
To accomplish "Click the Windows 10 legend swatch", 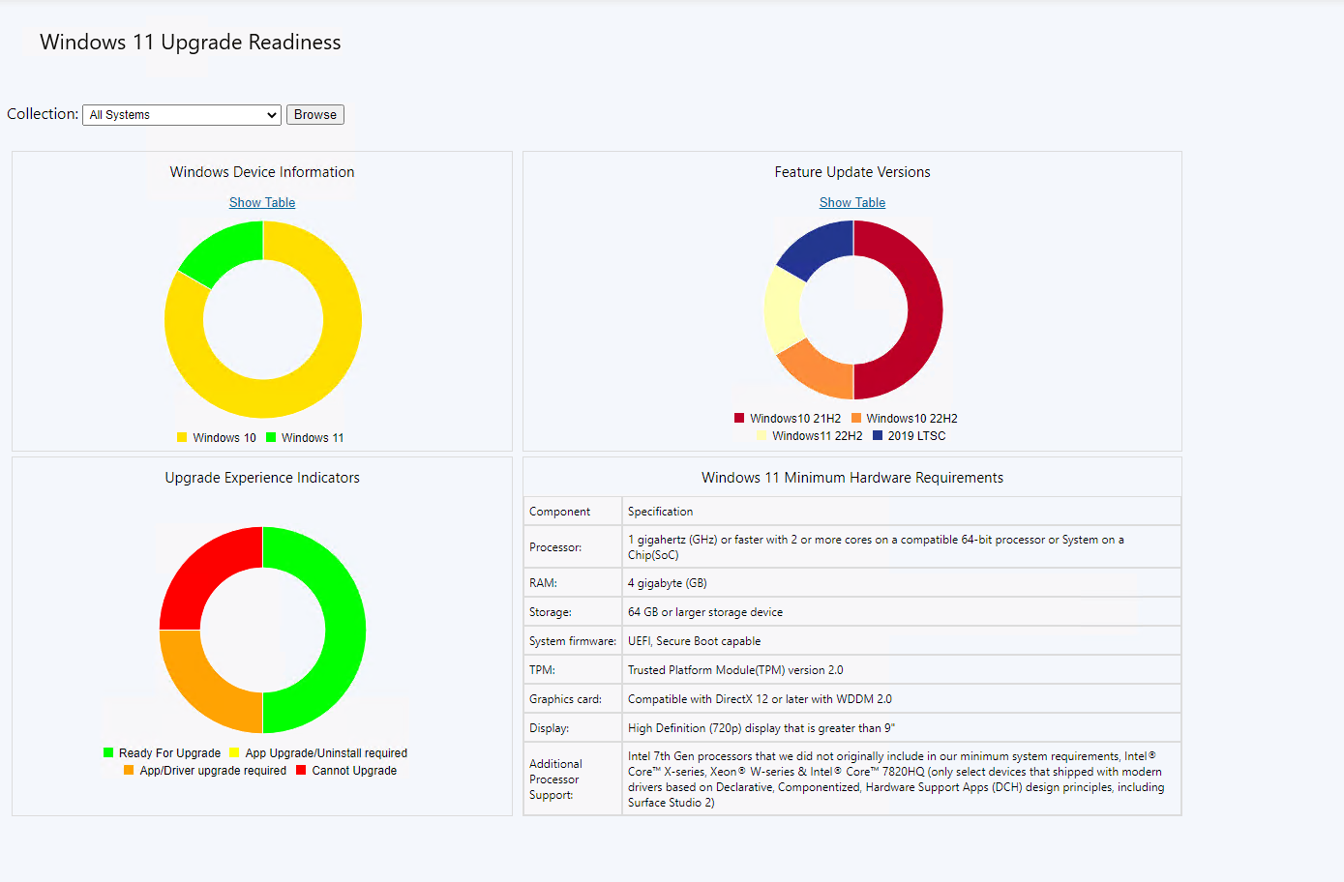I will [x=182, y=438].
